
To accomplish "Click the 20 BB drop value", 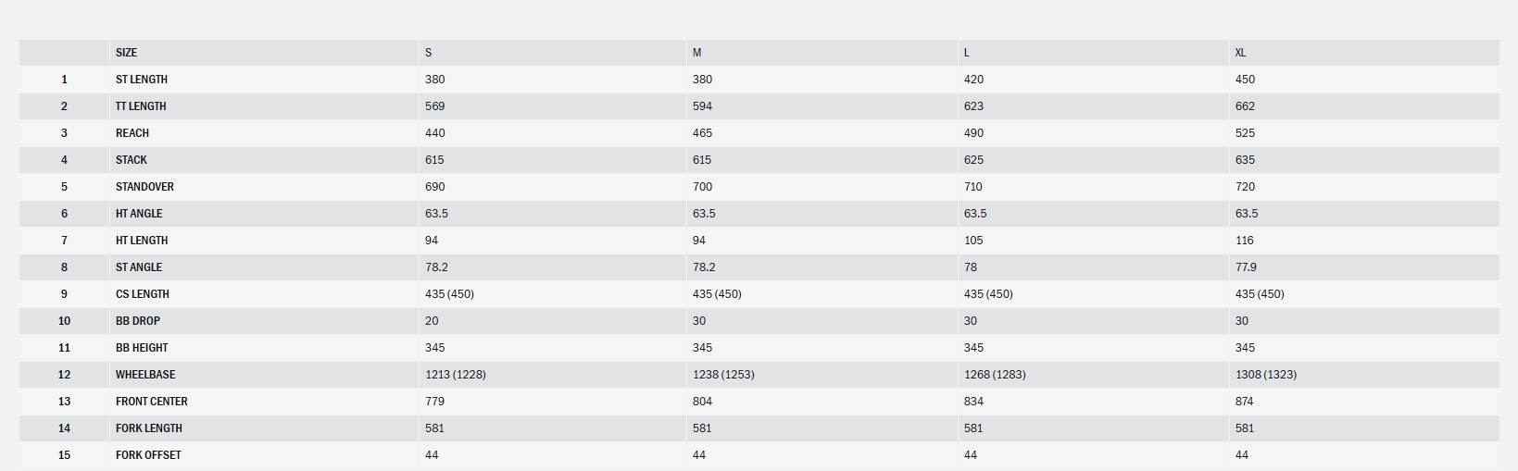I will (432, 321).
